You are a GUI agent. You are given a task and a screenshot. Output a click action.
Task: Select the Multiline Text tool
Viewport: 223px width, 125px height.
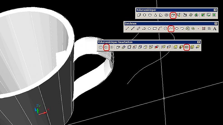(215, 29)
